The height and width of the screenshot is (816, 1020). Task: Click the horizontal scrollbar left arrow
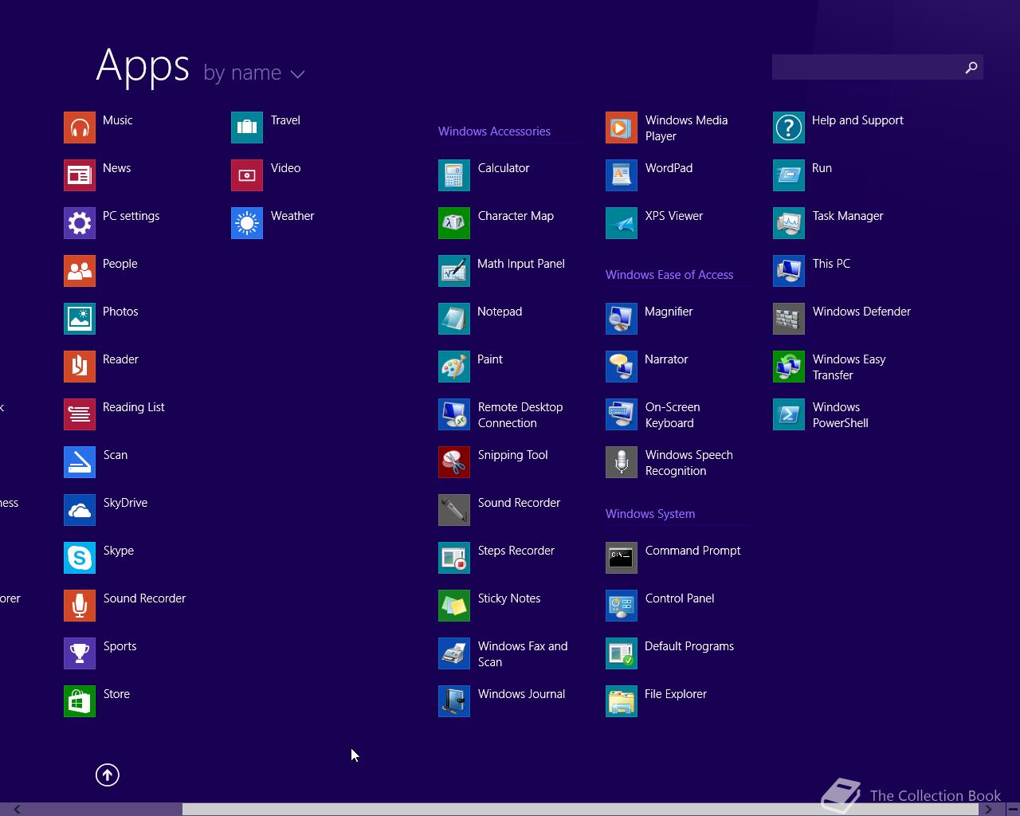[x=16, y=810]
